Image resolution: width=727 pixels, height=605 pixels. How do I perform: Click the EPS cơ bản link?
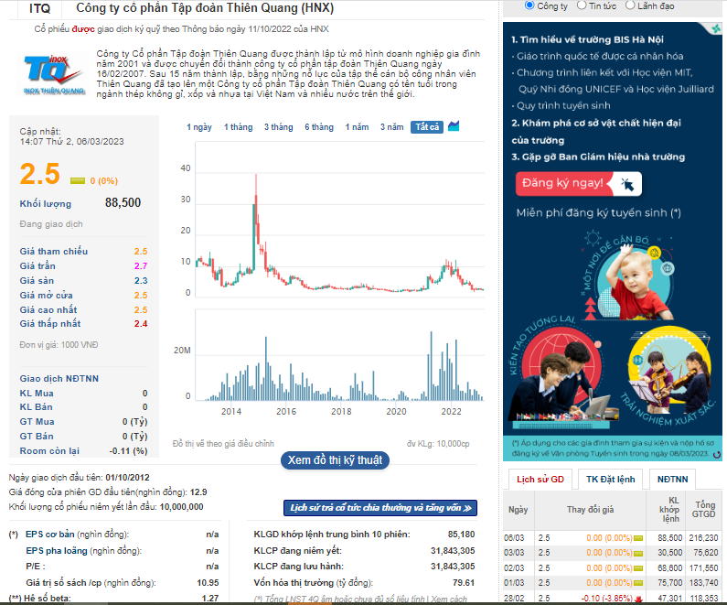click(x=50, y=534)
